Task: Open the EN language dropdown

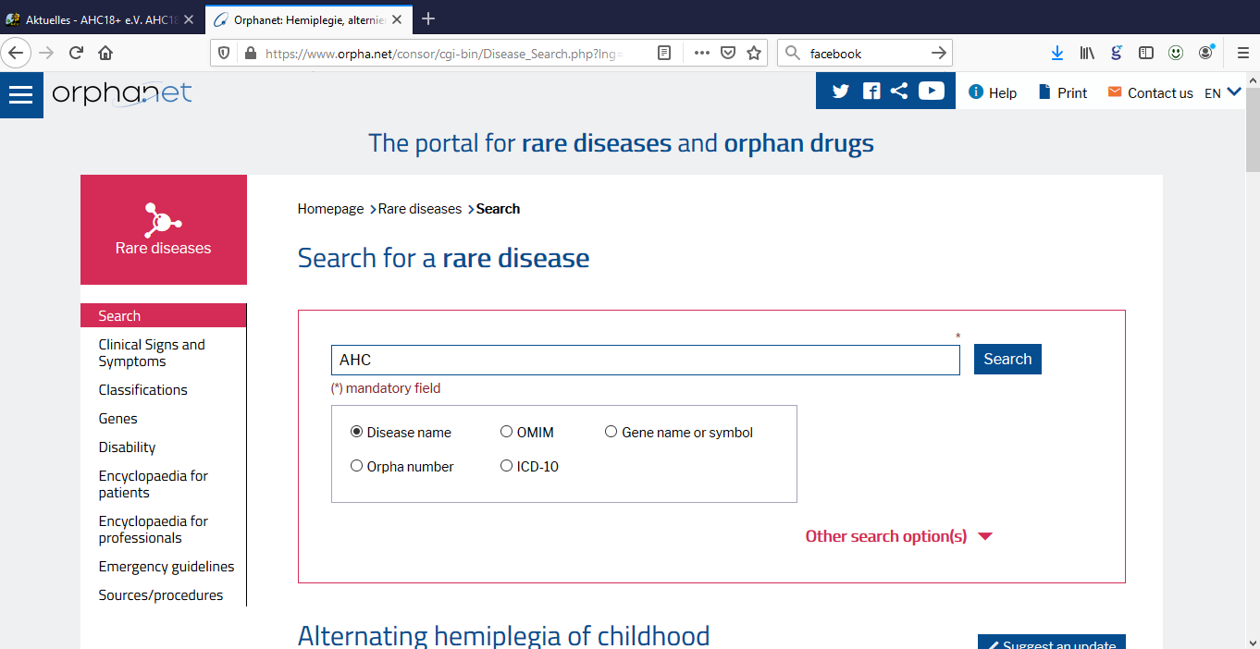Action: click(x=1223, y=92)
